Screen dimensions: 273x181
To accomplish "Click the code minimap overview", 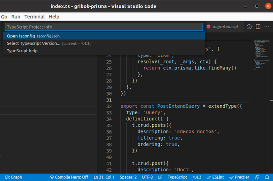I will point(262,55).
